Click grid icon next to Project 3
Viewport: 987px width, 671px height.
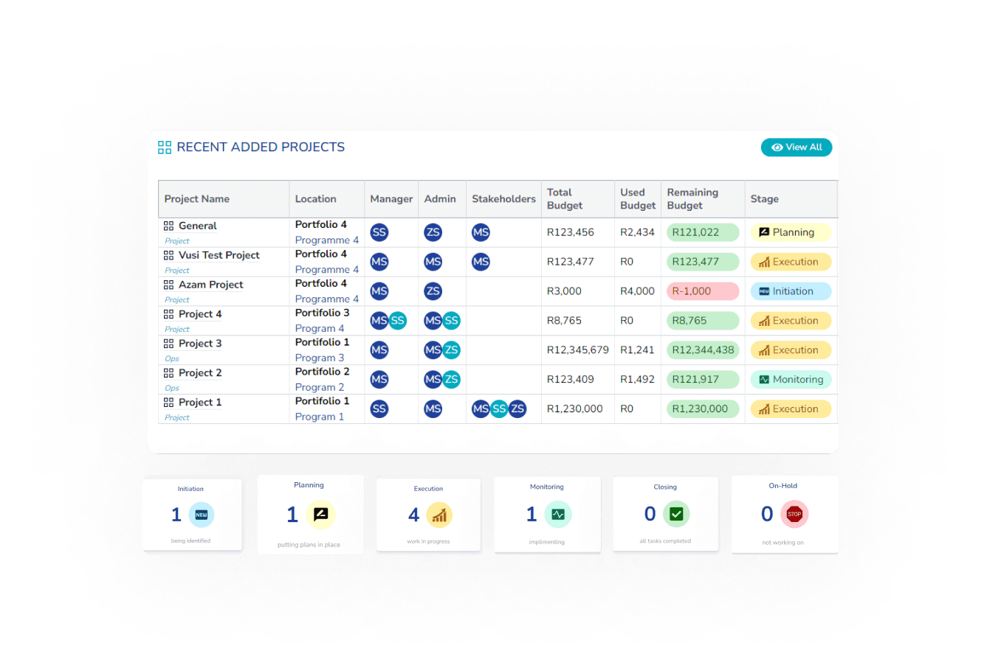click(x=169, y=344)
